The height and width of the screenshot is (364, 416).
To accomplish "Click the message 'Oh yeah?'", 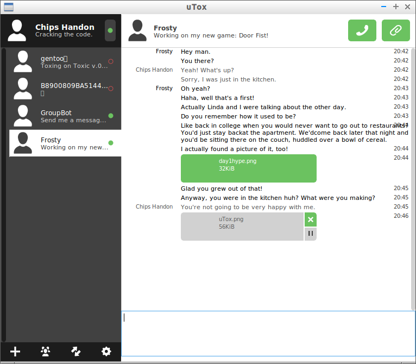I will 196,89.
